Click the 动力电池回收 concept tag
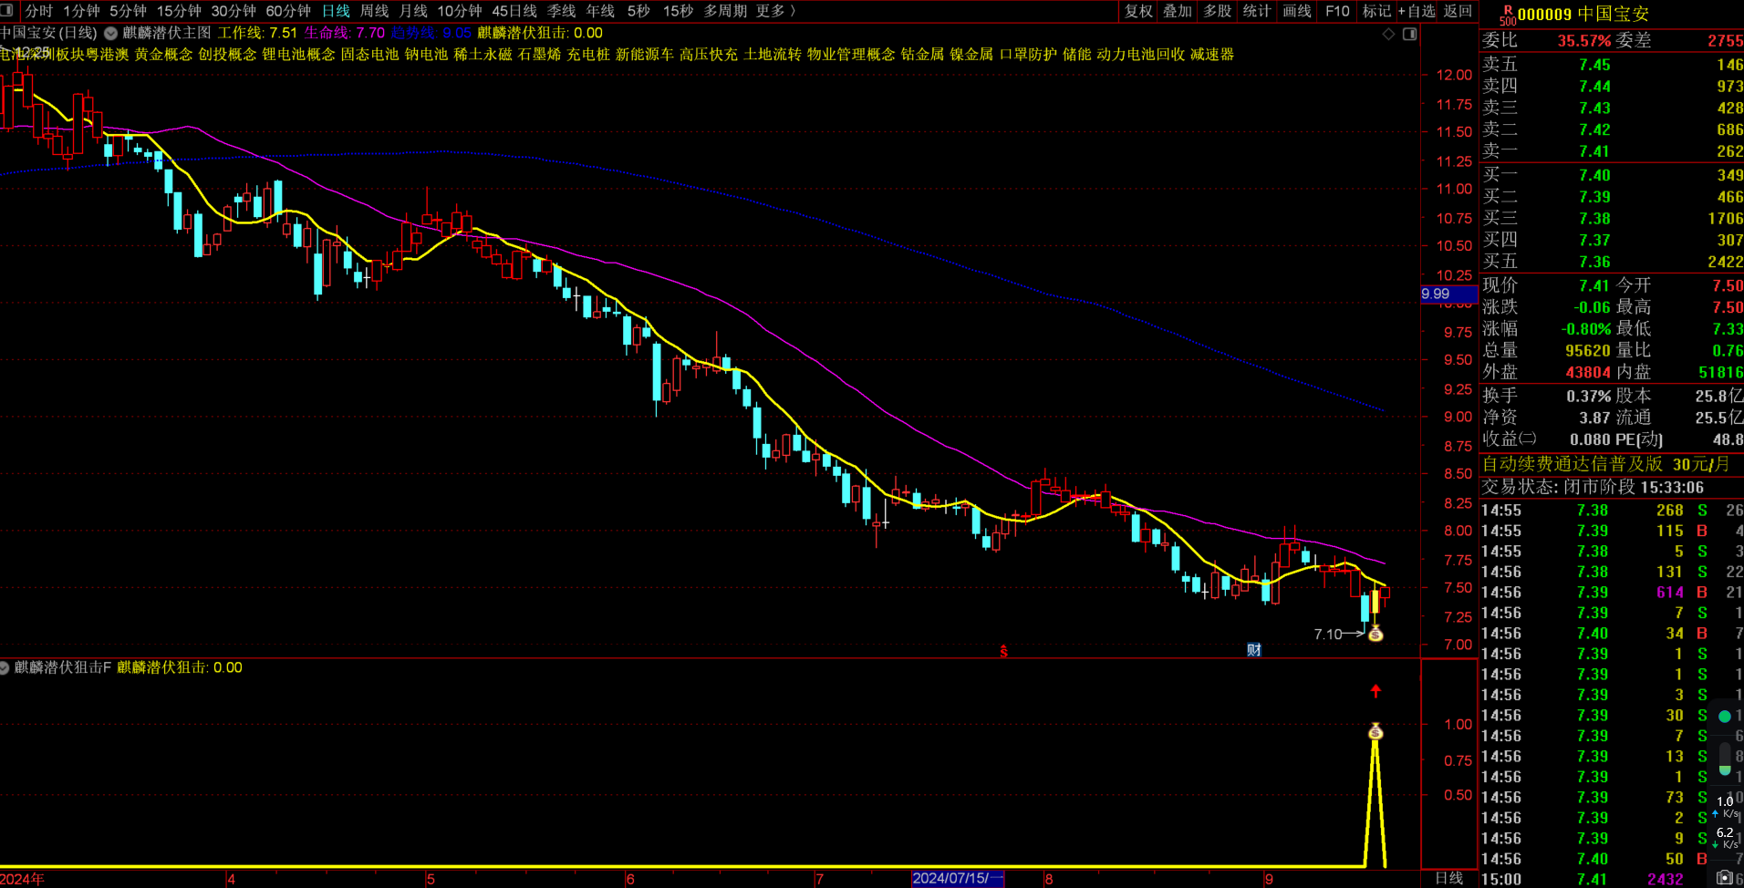1744x888 pixels. tap(1141, 55)
